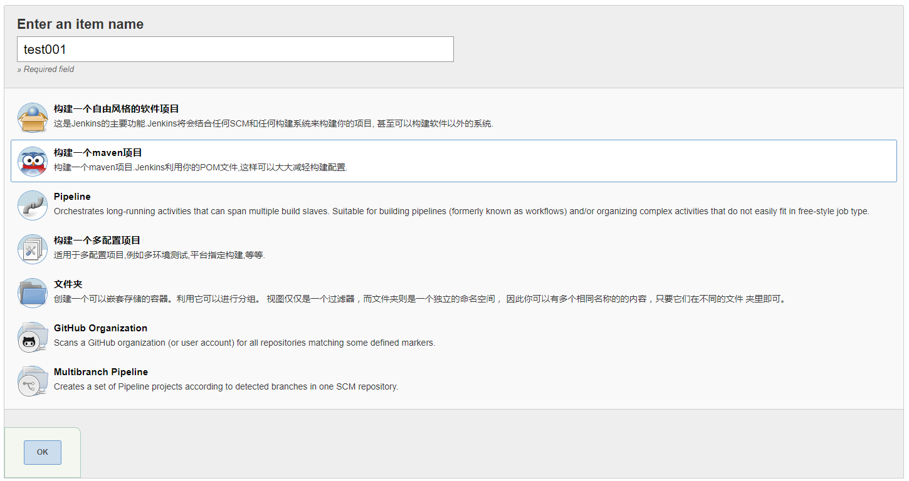Click the description 'Creates a set of Pipeline projects'

coord(226,386)
